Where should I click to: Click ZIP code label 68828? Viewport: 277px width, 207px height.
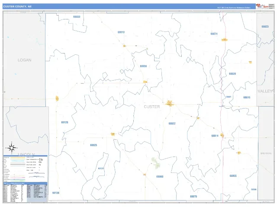pyautogui.click(x=232, y=74)
